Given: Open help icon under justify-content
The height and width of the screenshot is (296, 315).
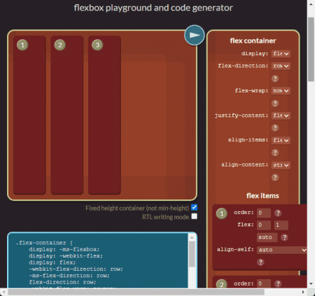Looking at the screenshot, I should click(275, 128).
